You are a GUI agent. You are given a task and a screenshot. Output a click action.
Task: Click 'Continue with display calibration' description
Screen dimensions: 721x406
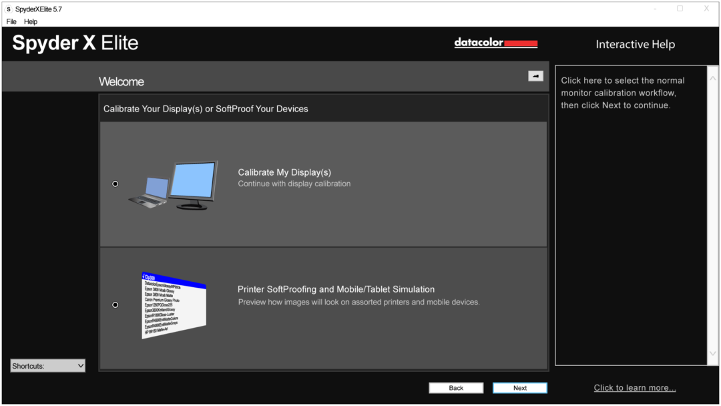[x=294, y=184]
